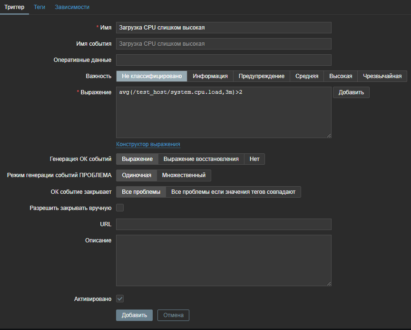This screenshot has width=411, height=330.
Task: Open Конструктор выражения link
Action: coord(148,144)
